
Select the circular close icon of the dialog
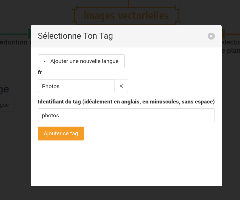pos(211,36)
